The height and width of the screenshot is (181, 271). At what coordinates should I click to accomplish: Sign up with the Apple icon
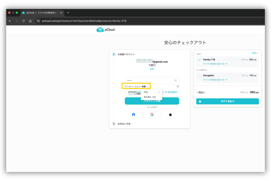click(x=170, y=115)
